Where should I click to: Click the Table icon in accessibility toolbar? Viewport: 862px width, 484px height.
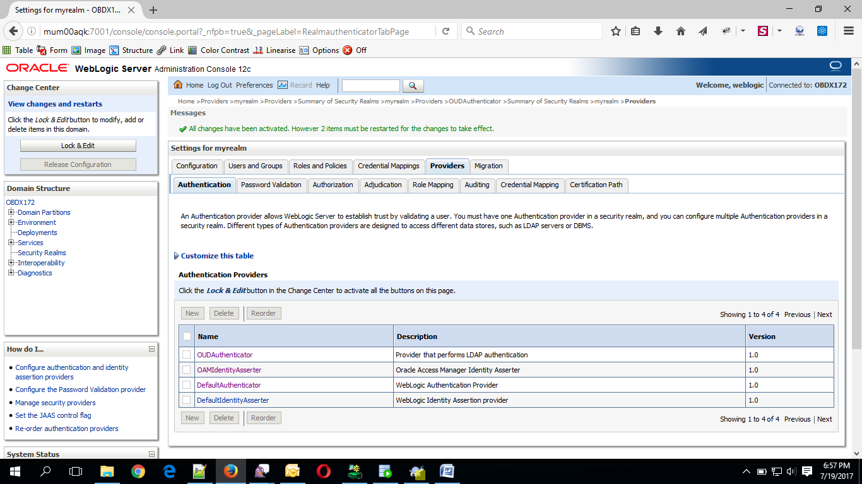[7, 50]
